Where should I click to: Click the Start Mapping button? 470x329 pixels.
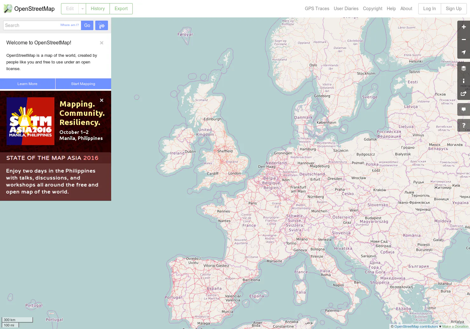pyautogui.click(x=83, y=84)
